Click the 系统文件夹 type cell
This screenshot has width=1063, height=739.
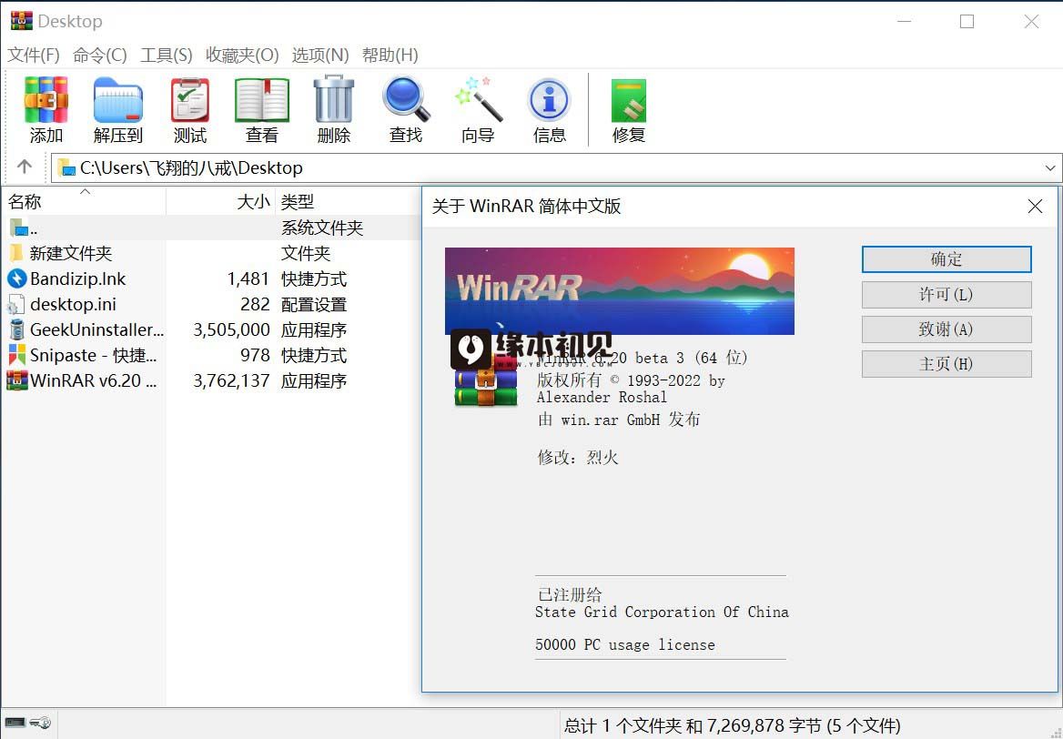322,228
